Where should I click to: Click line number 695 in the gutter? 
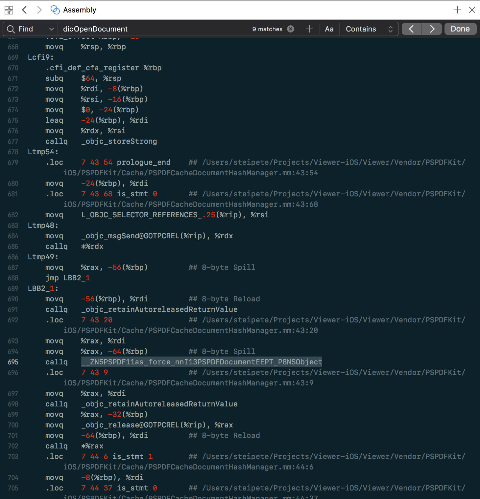coord(13,362)
